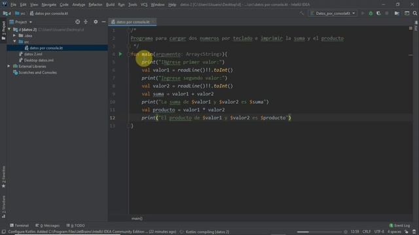Image resolution: width=419 pixels, height=235 pixels.
Task: Click Collapse All icon in Project panel
Action: click(86, 22)
